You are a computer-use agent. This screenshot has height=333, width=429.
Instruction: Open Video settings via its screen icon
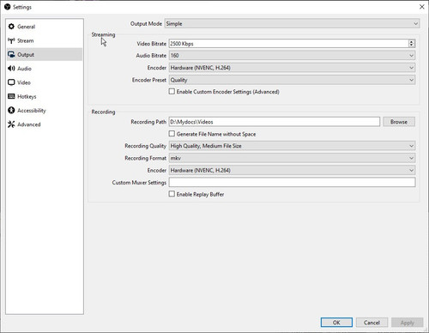pyautogui.click(x=11, y=82)
